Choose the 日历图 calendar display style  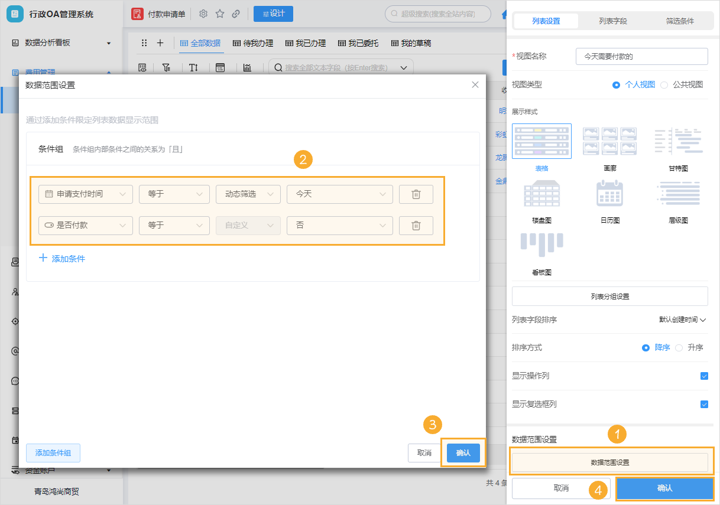tap(609, 195)
